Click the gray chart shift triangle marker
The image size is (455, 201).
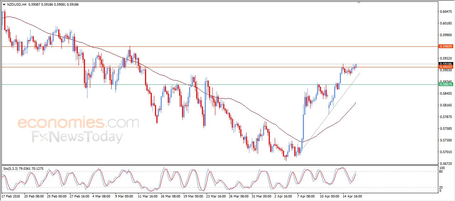[359, 2]
